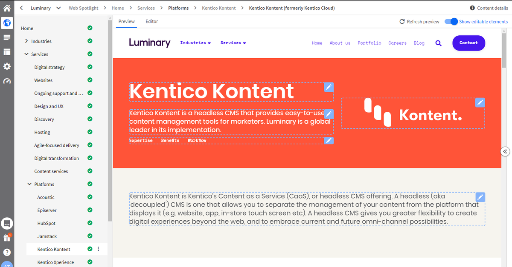This screenshot has width=512, height=267.
Task: Toggle off Show editable elements
Action: [451, 21]
